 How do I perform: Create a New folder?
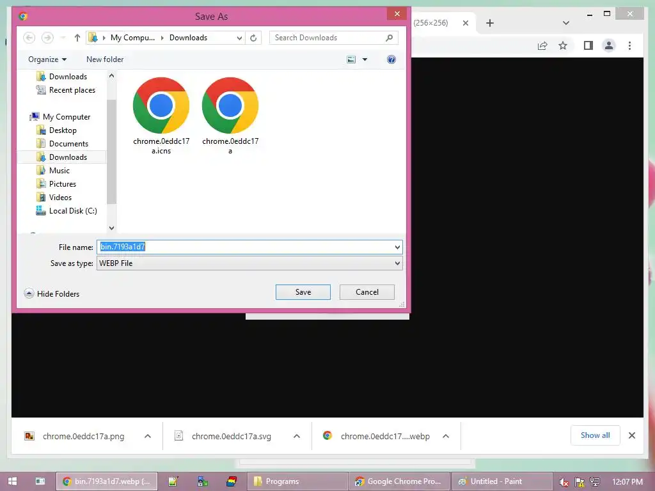coord(105,59)
